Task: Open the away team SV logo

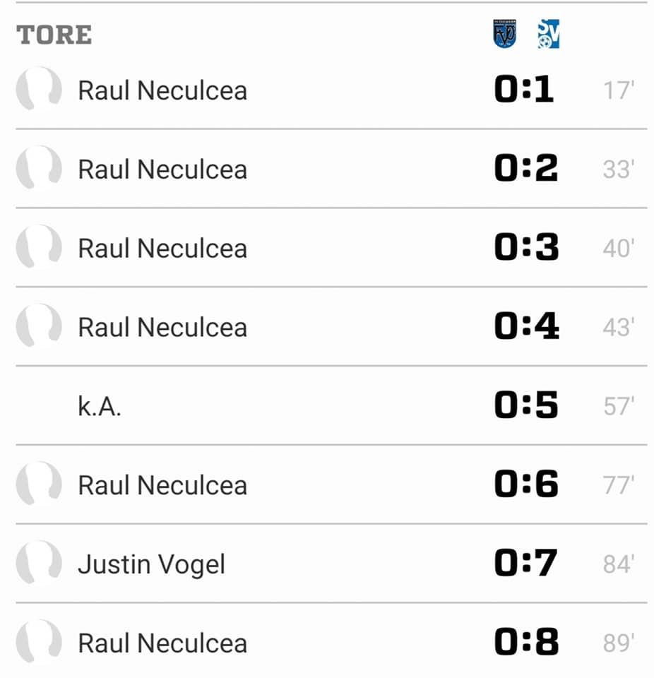Action: pyautogui.click(x=548, y=34)
